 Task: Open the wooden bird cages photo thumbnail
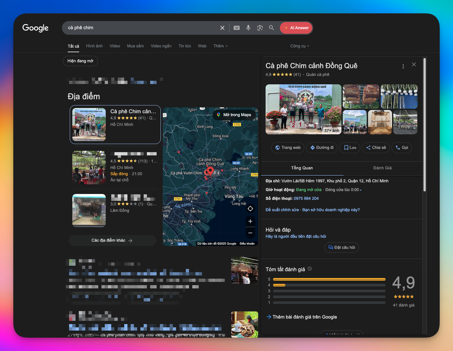[x=361, y=96]
